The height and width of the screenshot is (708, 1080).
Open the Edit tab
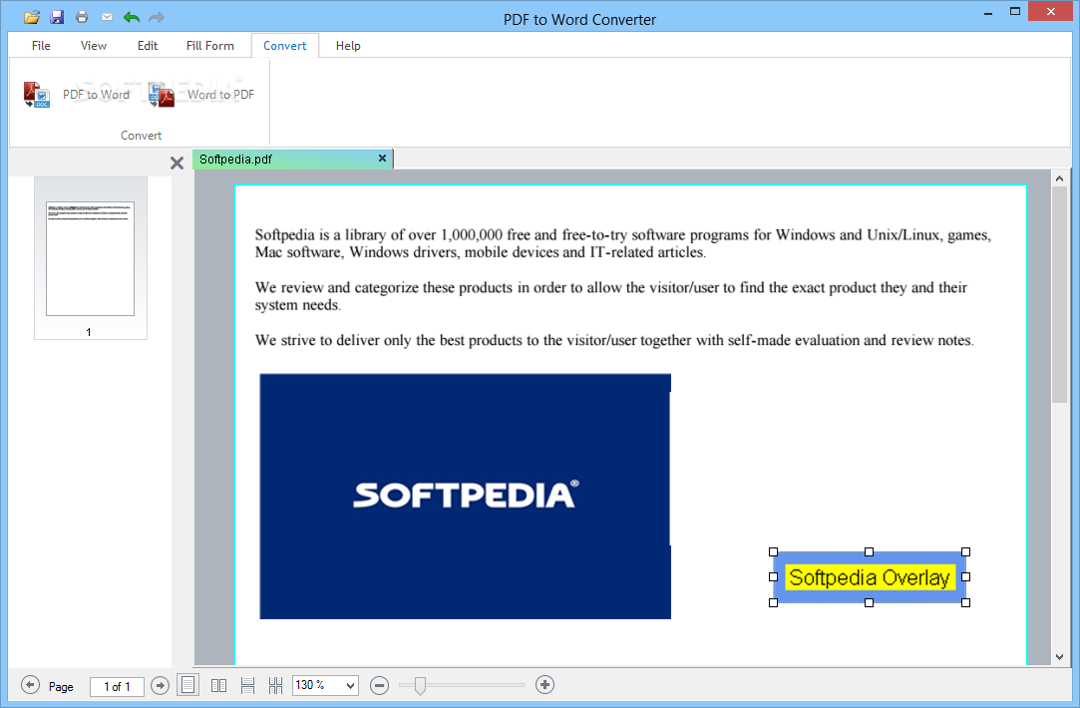point(148,46)
